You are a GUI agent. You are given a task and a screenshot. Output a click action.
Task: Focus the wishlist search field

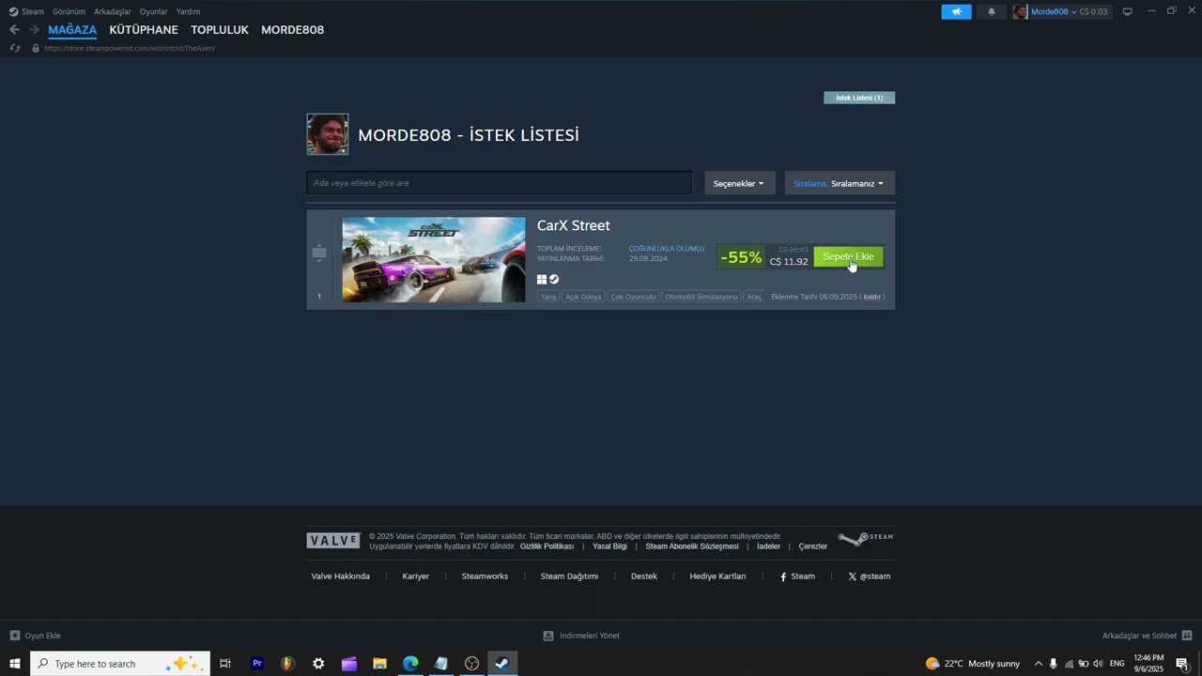coord(500,183)
